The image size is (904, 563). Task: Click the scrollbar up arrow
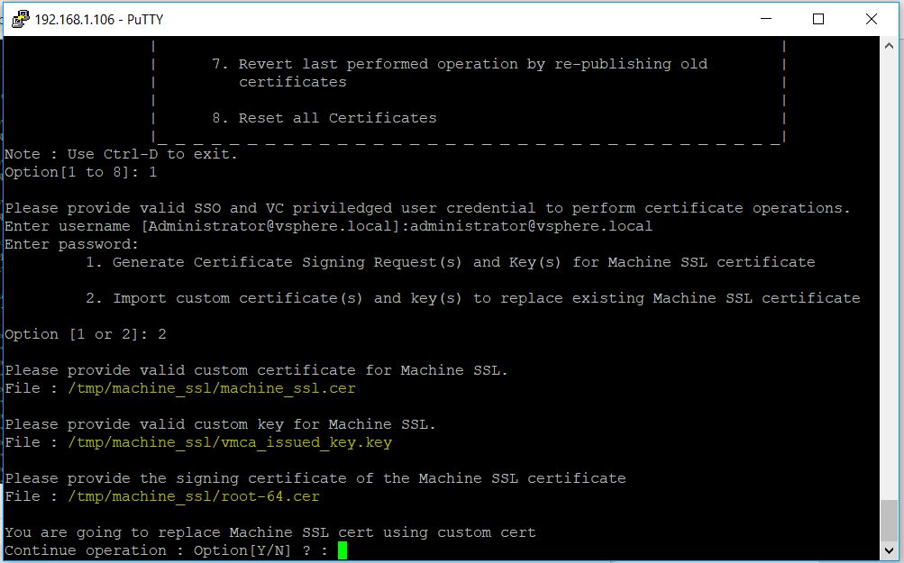889,46
